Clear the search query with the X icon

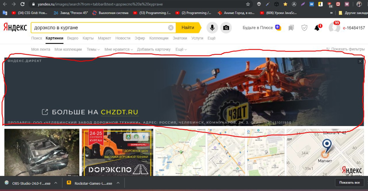[171, 28]
